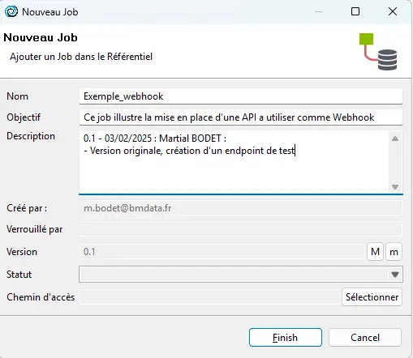
Task: Click the line '- Version originale, création d'un endpoint de test'
Action: click(x=189, y=151)
